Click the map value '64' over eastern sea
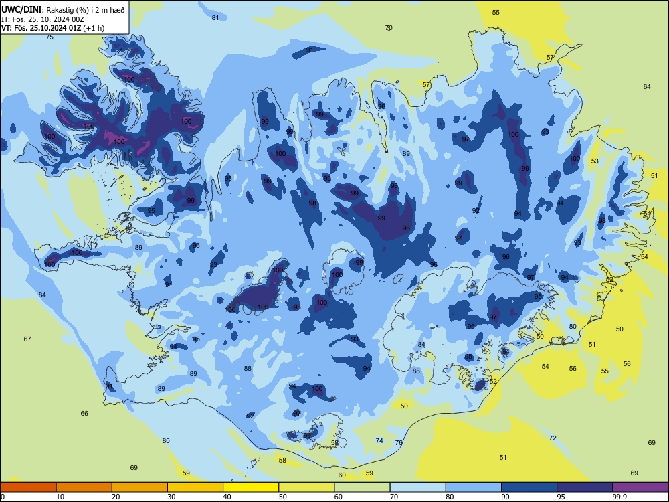Screen dimensions: 669x502 [x=647, y=86]
